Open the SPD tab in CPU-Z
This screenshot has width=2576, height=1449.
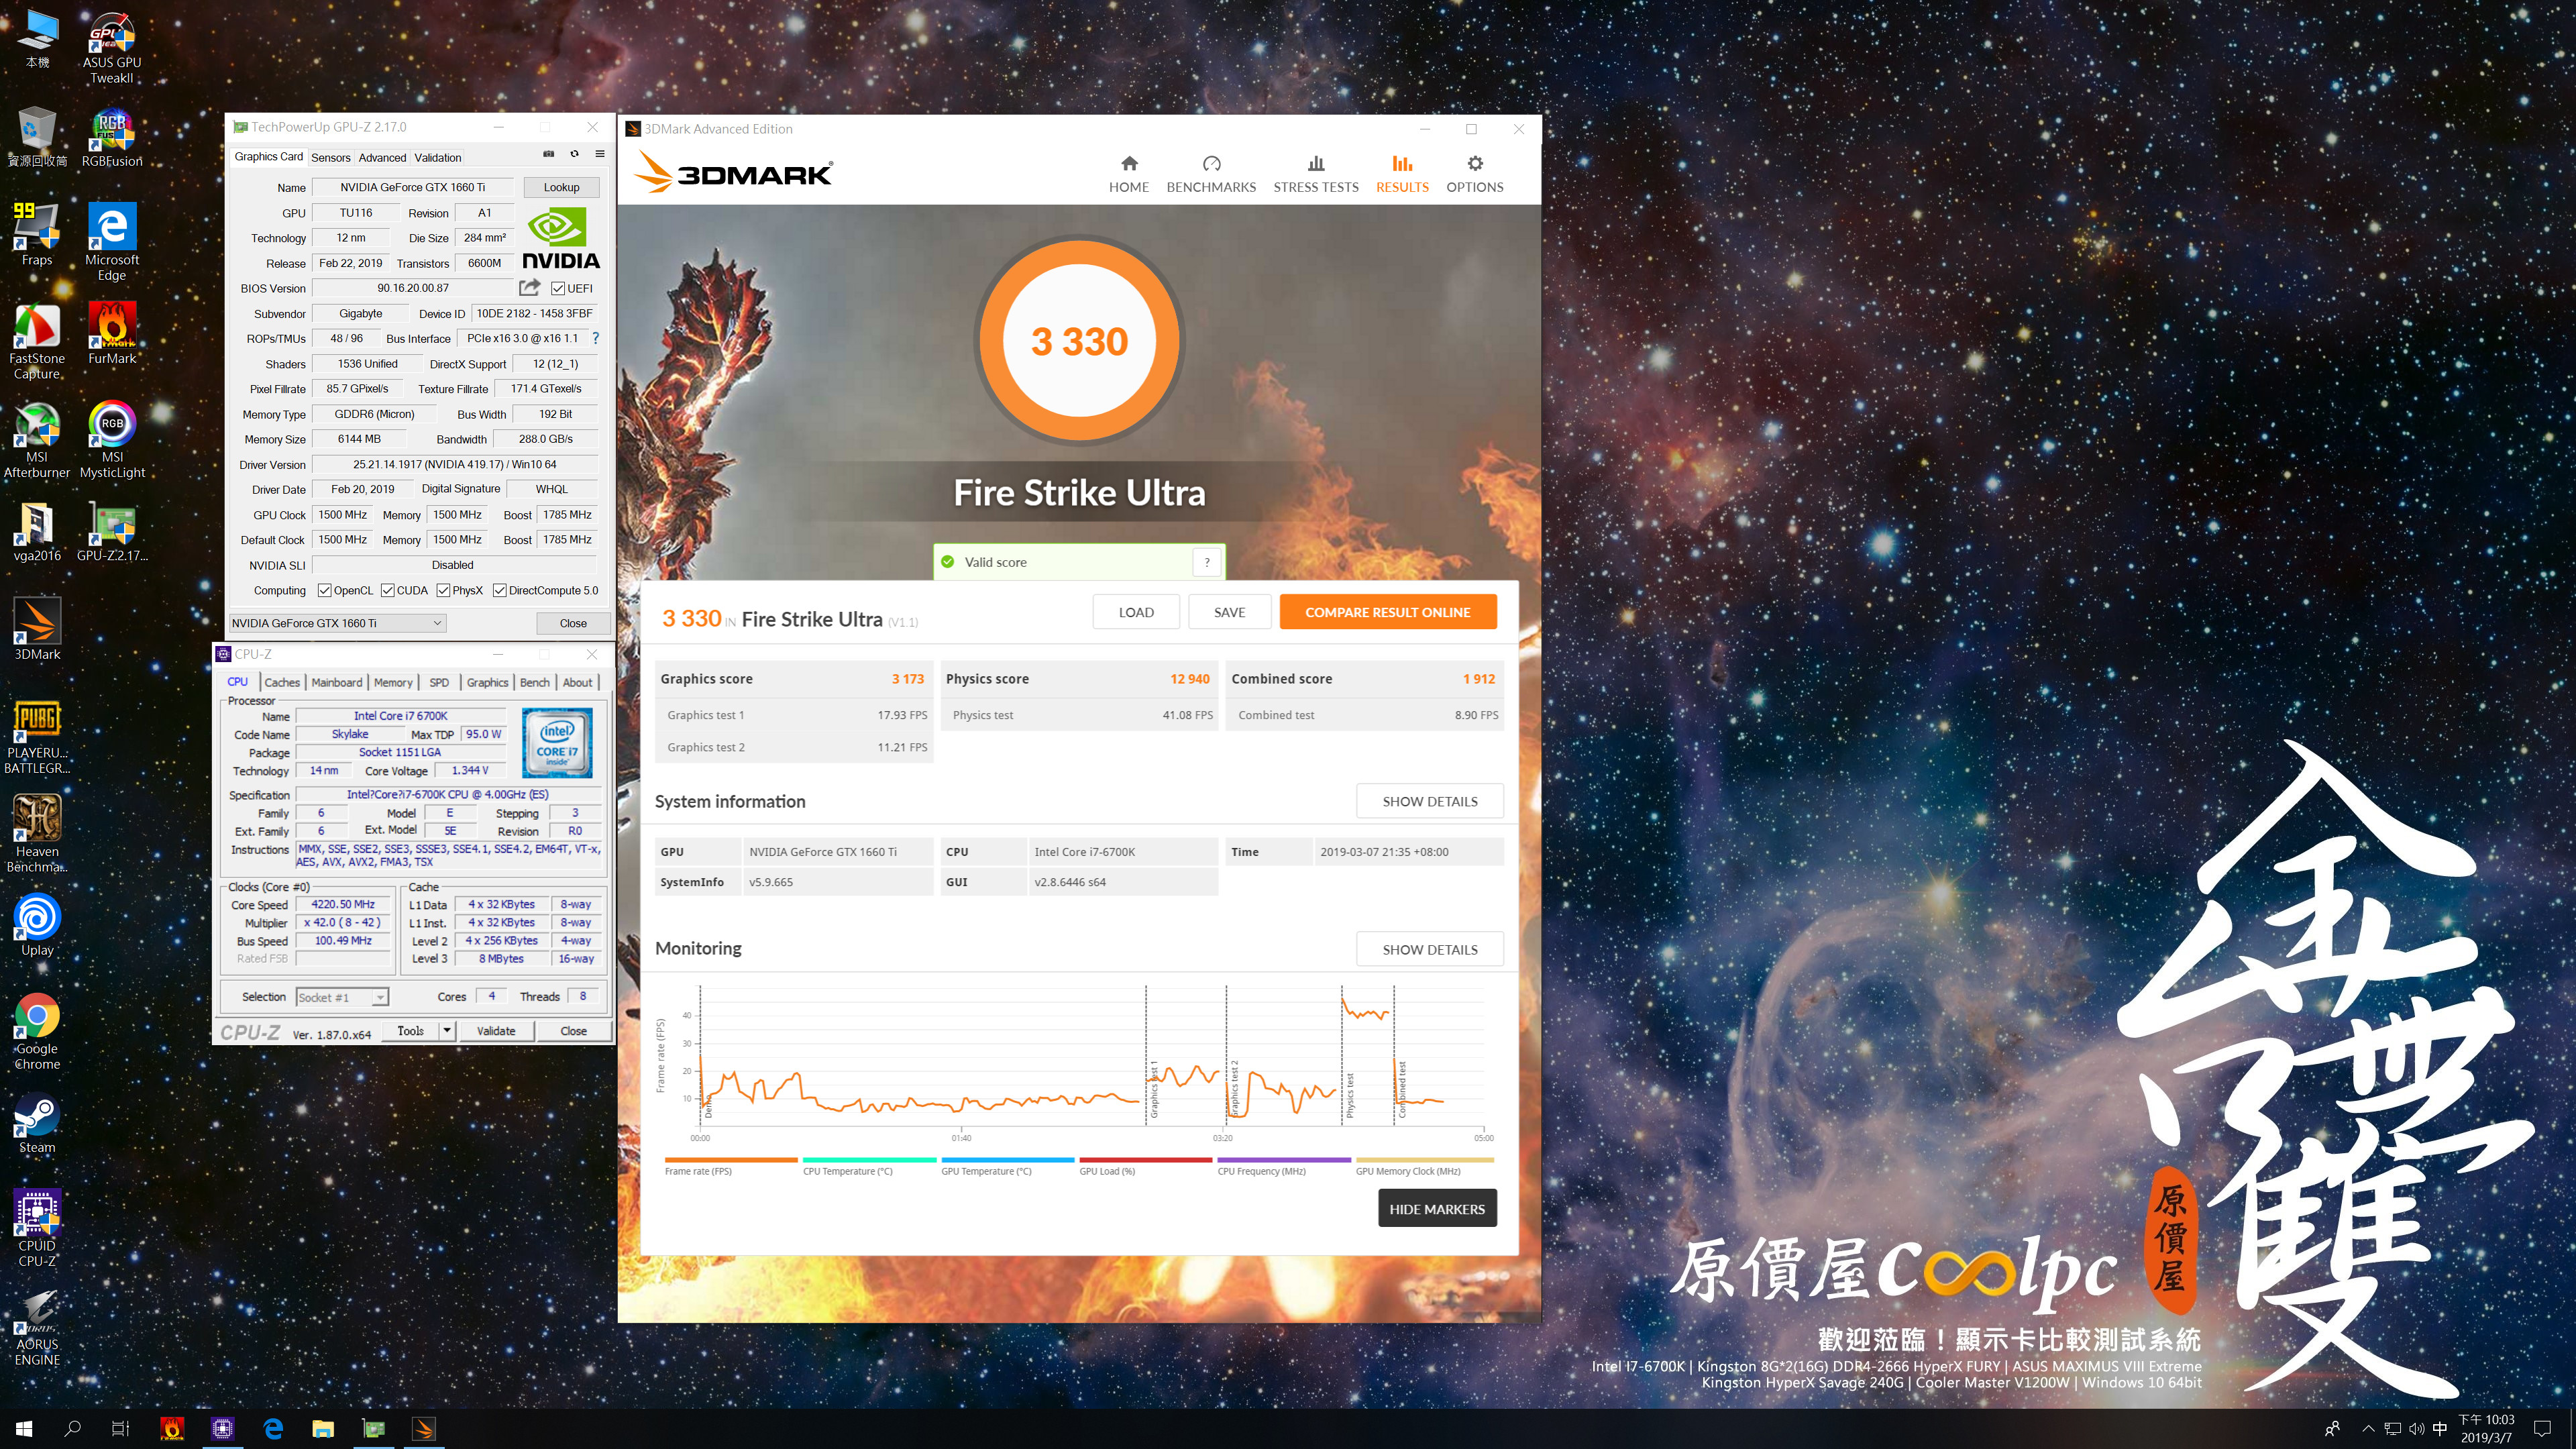tap(439, 682)
